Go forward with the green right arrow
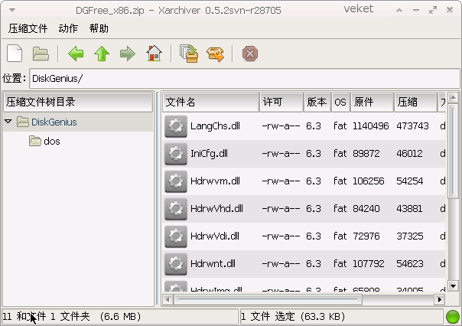462x326 pixels. [x=128, y=54]
